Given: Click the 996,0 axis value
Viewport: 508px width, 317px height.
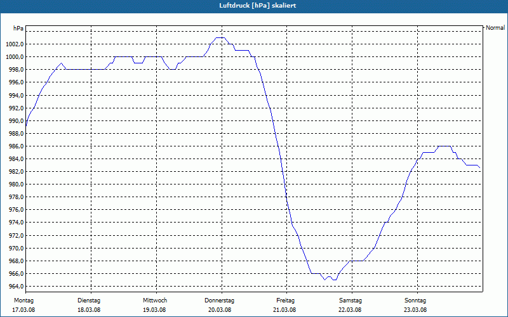Looking at the screenshot, I should (16, 82).
